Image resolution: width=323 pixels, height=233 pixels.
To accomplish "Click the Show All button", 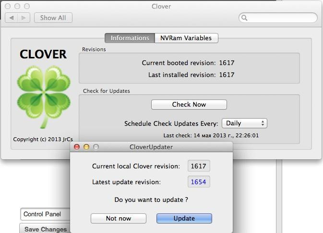I will coord(53,18).
